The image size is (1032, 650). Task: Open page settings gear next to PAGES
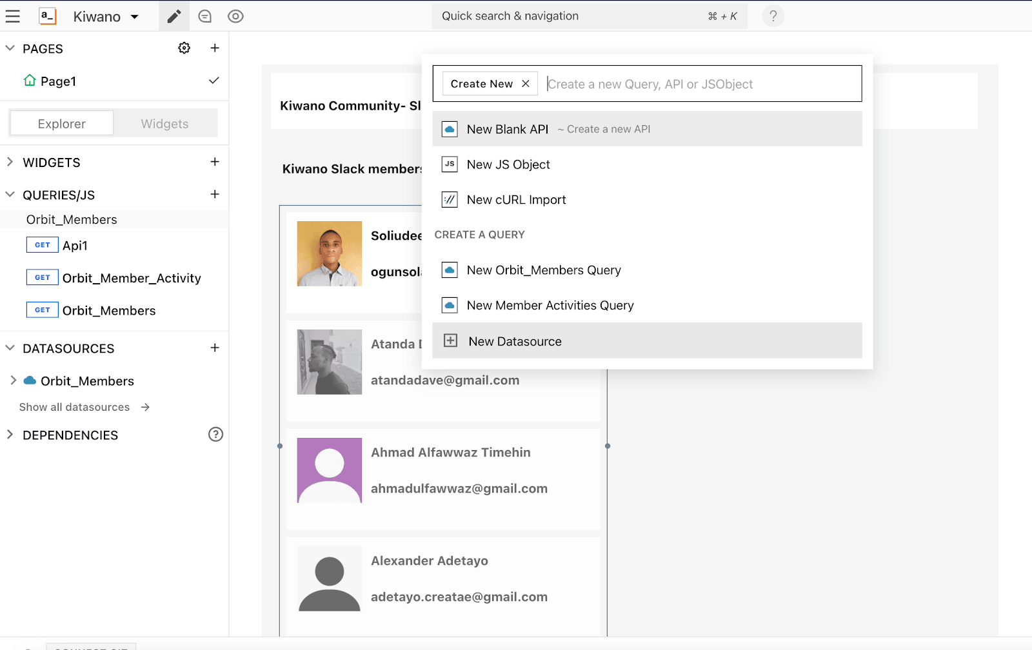[x=184, y=48]
